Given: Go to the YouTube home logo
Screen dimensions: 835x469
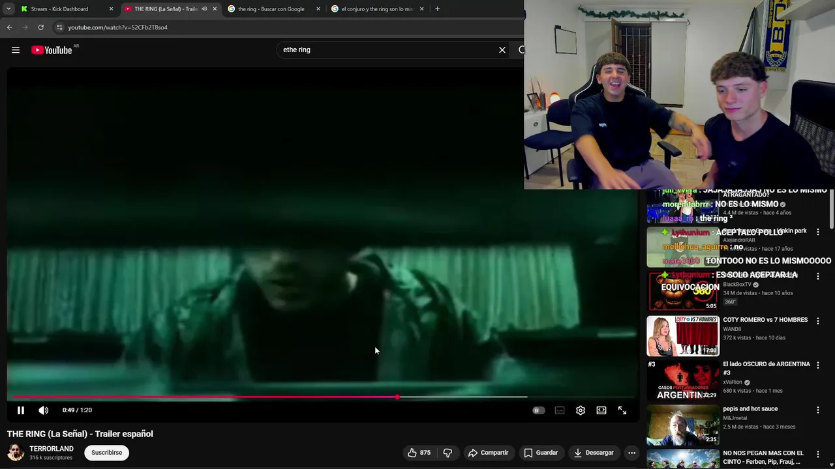Looking at the screenshot, I should coord(52,50).
